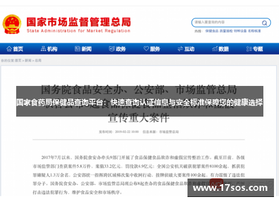
Task: Click the paragraph line starting 打击违法犯罪行为
Action: 78,193
